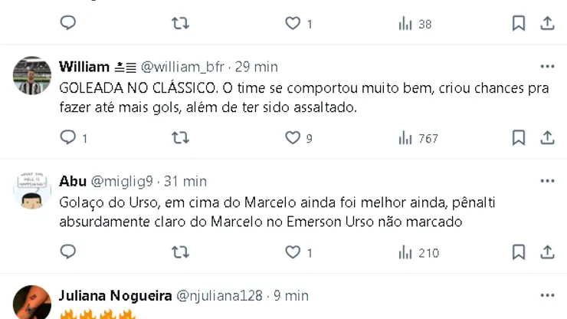Like William's tweet with 9 likes
Screen dimensions: 567x319
click(293, 138)
